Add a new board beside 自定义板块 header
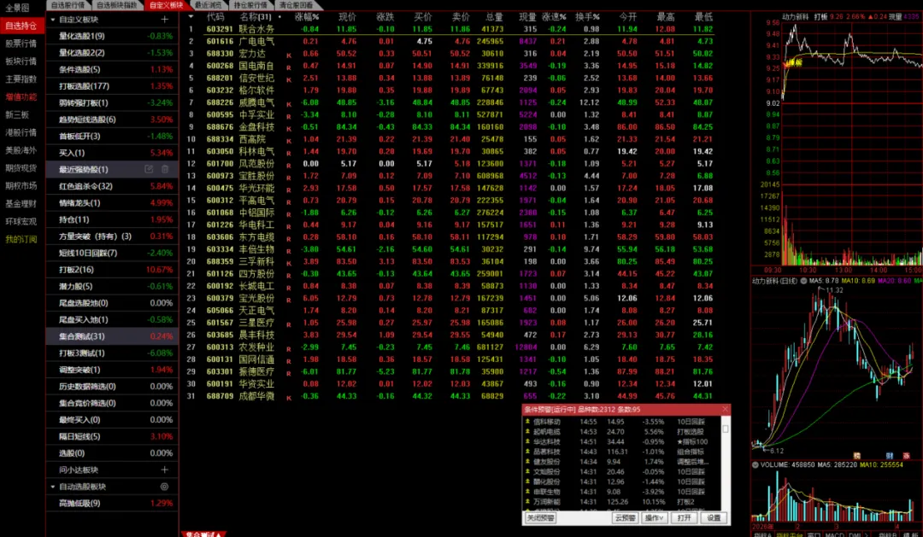Image resolution: width=923 pixels, height=537 pixels. 165,20
